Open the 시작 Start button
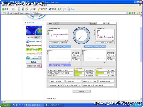 pyautogui.click(x=6, y=105)
